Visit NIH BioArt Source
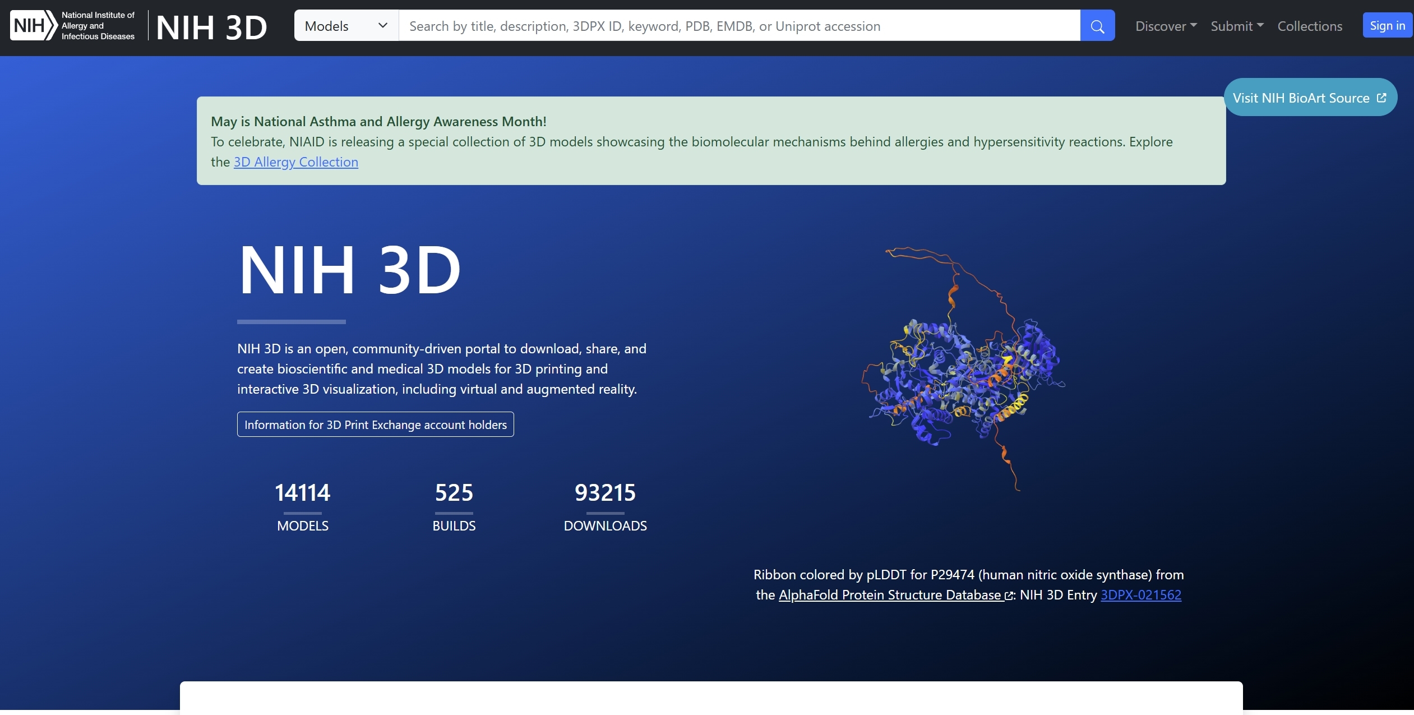The height and width of the screenshot is (715, 1414). 1301,98
